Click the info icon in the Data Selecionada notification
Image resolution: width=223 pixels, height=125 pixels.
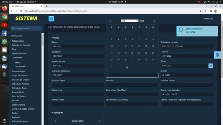click(x=181, y=30)
